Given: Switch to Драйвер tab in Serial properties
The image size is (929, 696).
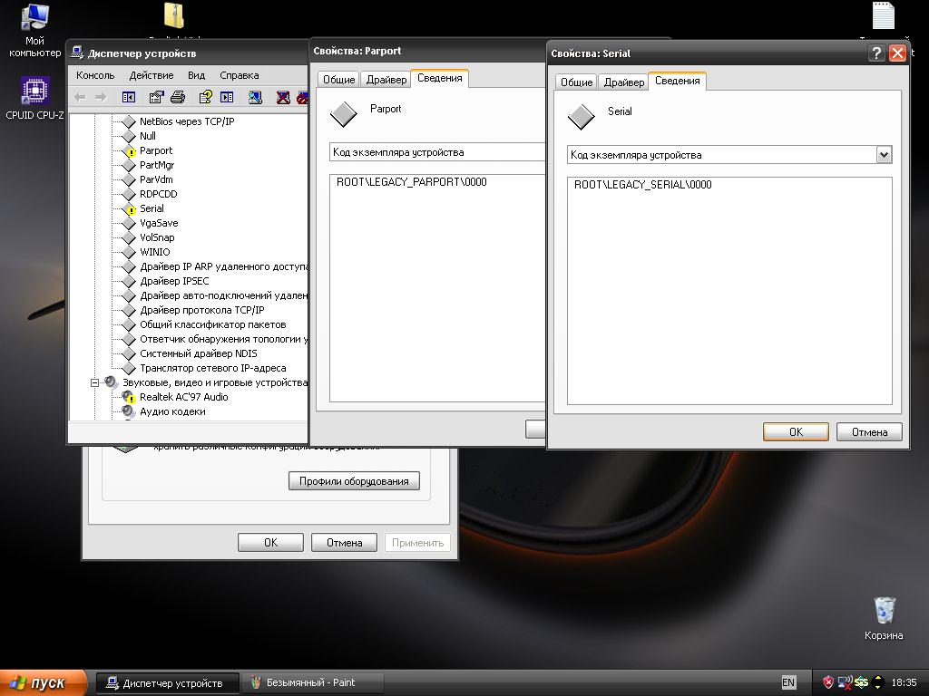Looking at the screenshot, I should (x=624, y=82).
